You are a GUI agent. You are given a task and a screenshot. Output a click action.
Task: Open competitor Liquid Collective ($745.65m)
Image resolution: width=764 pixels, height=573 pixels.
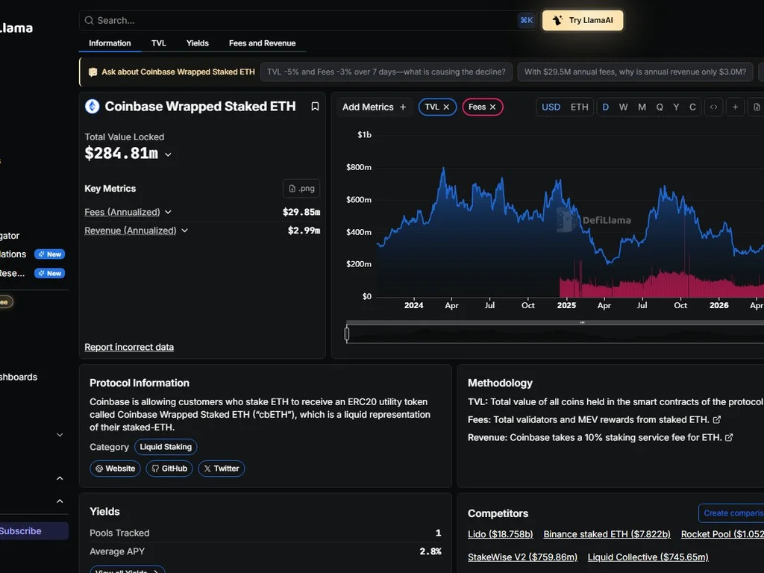tap(648, 557)
